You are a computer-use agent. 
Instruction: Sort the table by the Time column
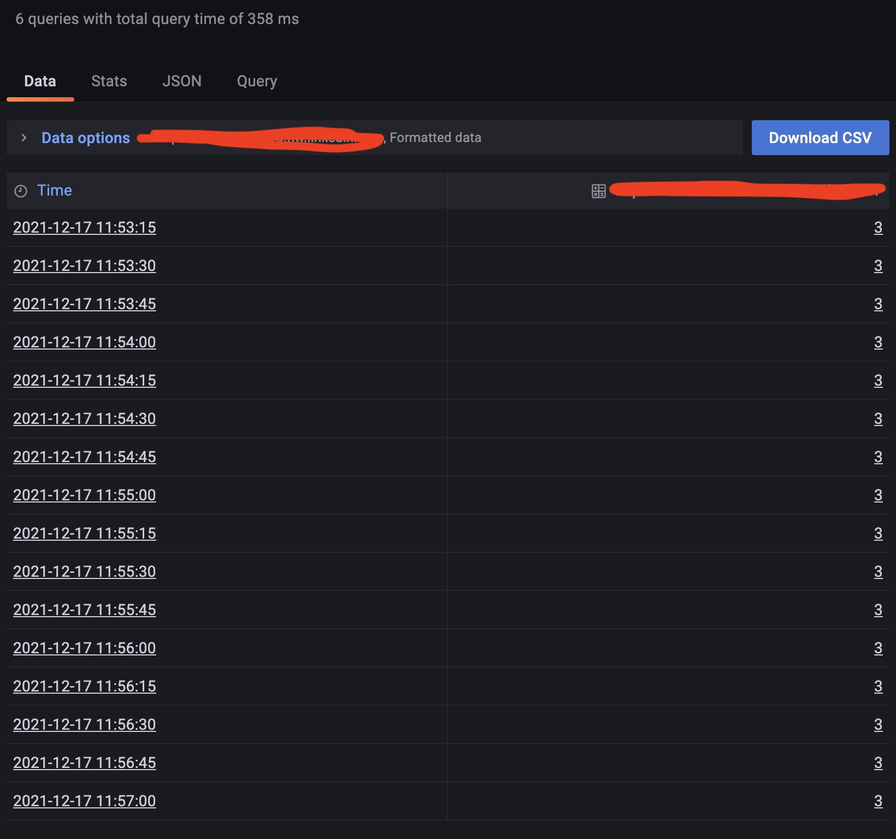(54, 191)
